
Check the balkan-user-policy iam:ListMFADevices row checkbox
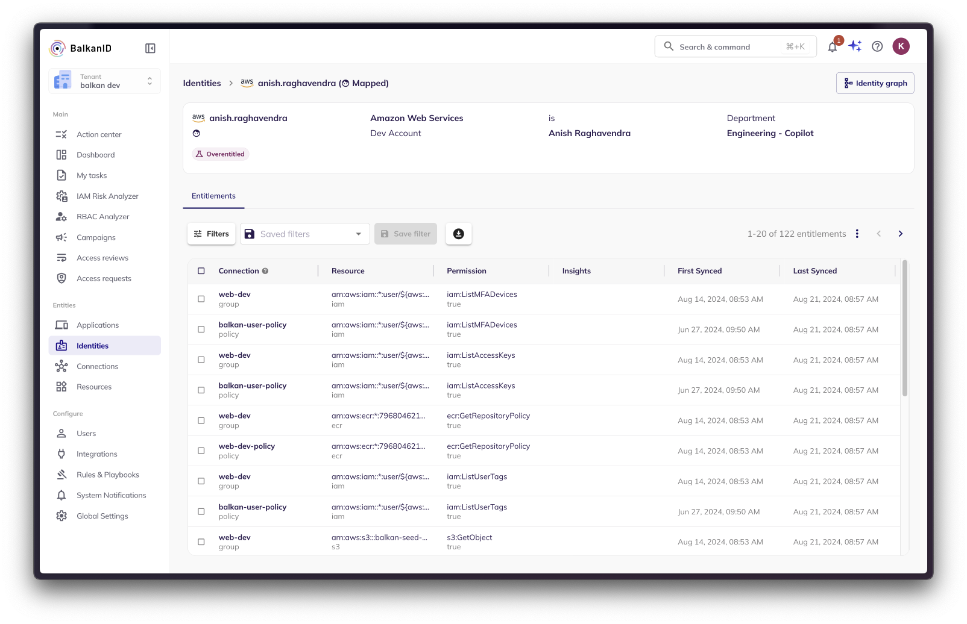click(x=201, y=329)
